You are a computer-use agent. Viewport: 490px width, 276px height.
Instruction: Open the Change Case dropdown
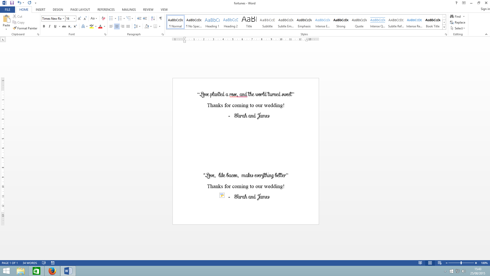[94, 18]
